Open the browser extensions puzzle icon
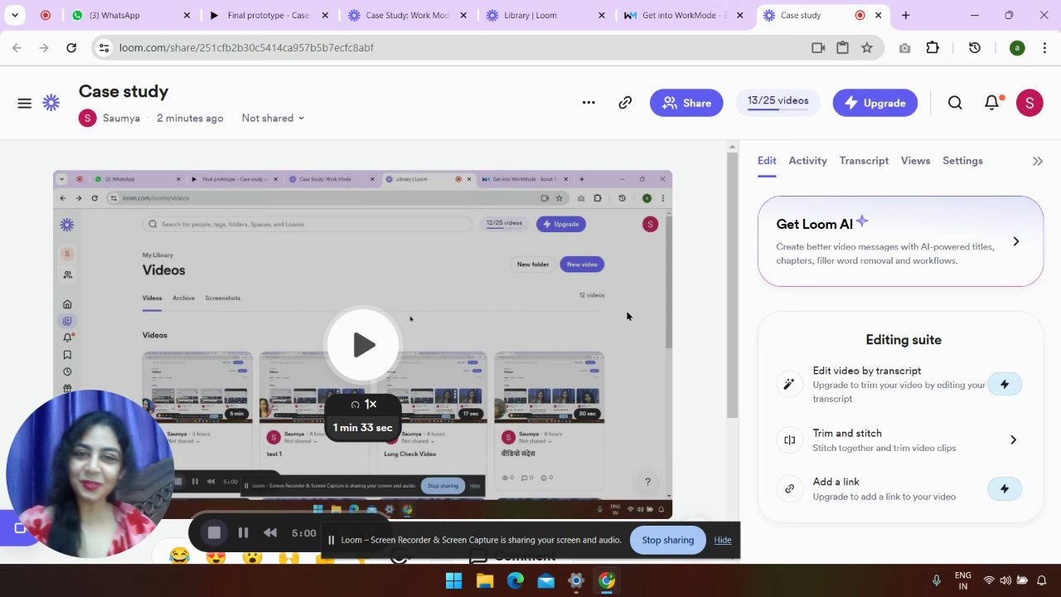The image size is (1061, 597). pos(933,48)
